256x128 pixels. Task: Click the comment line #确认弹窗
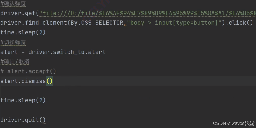(x=13, y=4)
